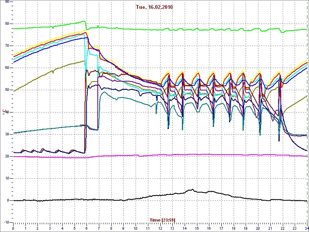Screen dimensions: 309x232
Task: Click hour 3 on the time axis
Action: click(x=50, y=228)
